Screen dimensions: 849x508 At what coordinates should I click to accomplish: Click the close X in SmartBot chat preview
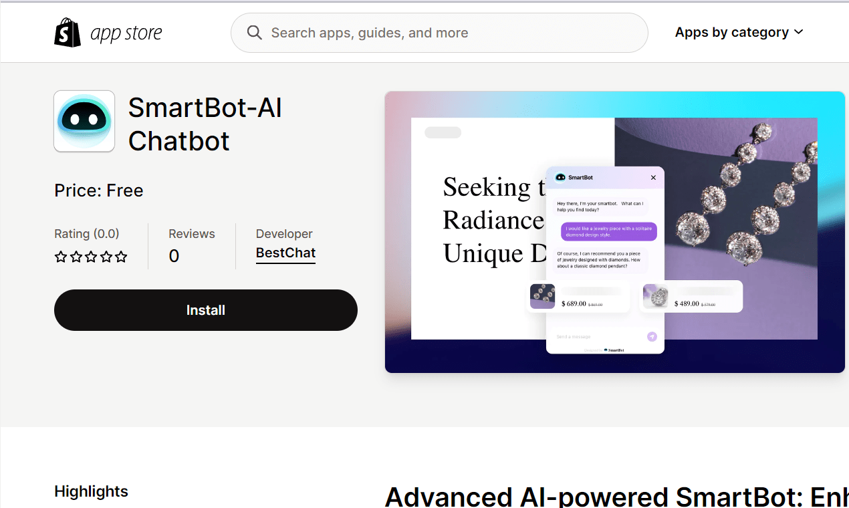click(653, 177)
